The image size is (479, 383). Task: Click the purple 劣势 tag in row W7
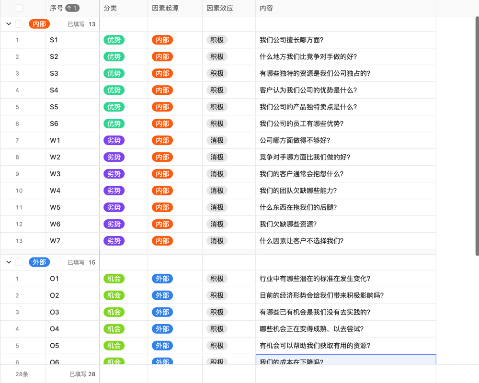pos(114,241)
